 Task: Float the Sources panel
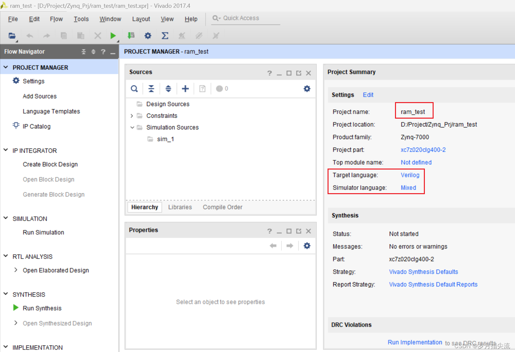299,73
